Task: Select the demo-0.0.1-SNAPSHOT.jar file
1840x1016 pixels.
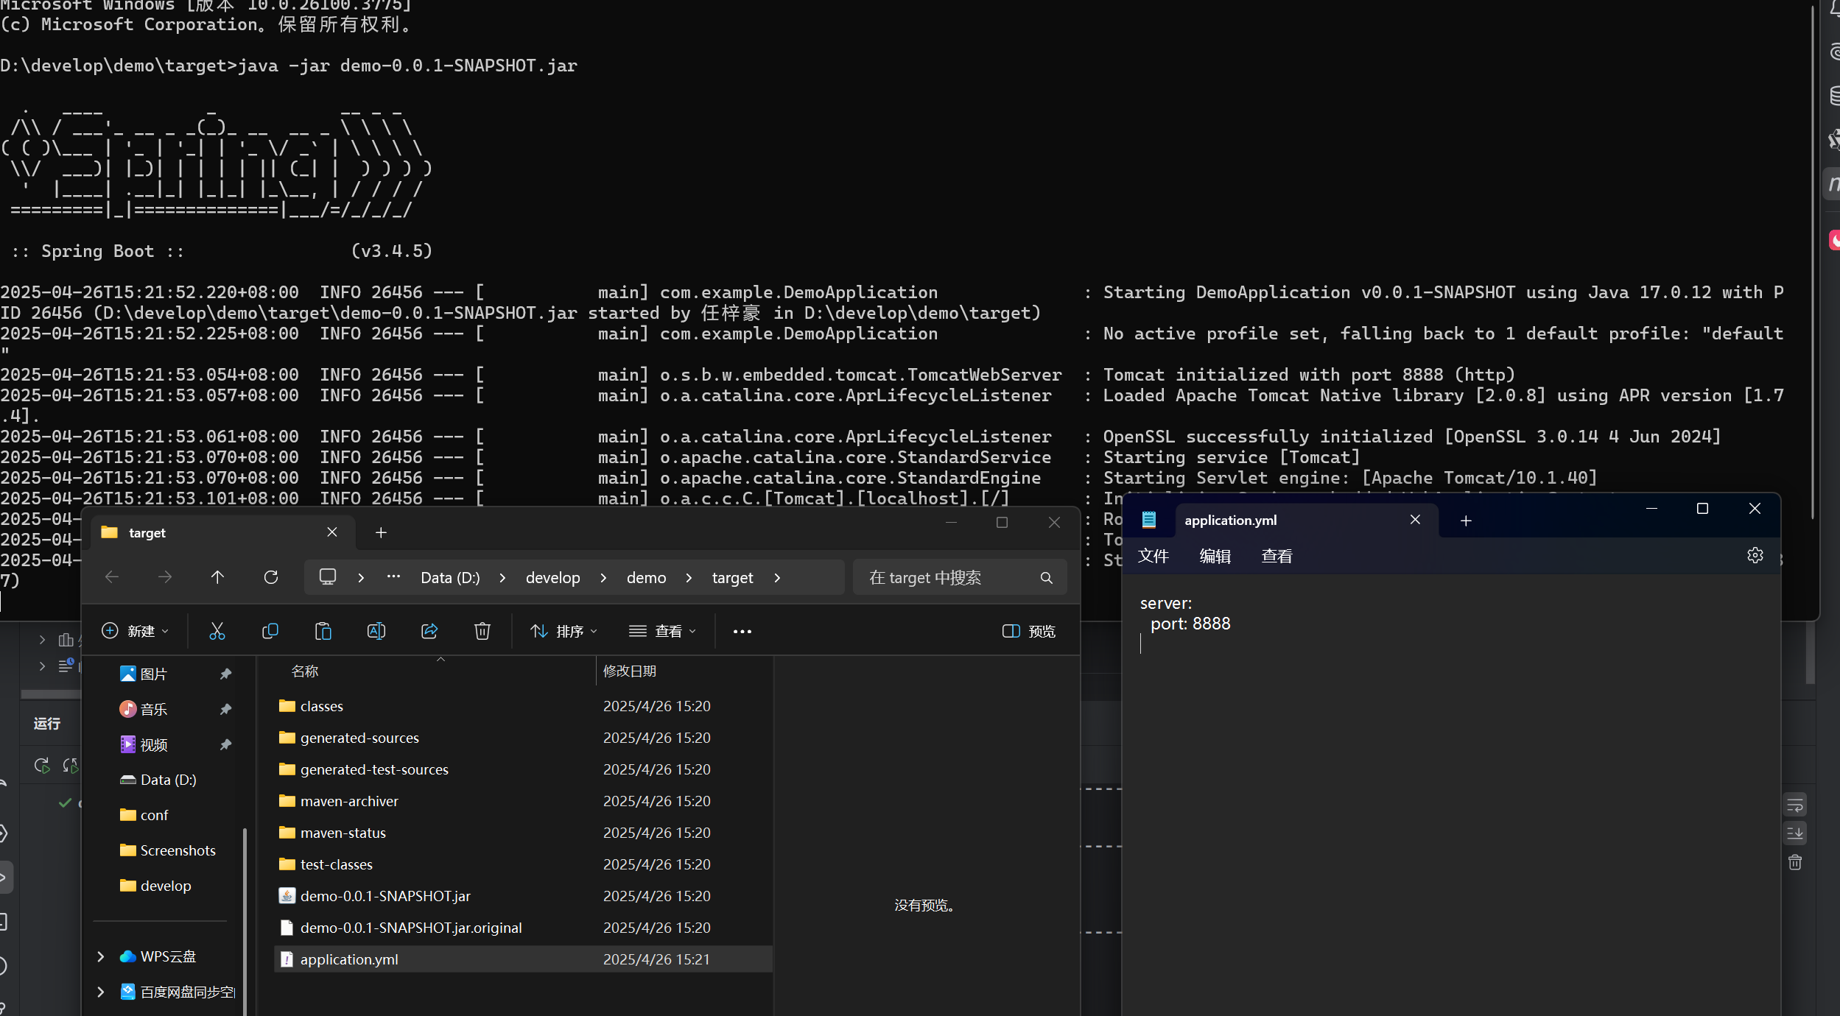Action: click(384, 896)
